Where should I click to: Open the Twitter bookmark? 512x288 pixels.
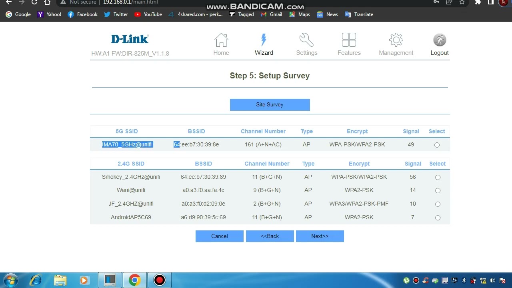tap(116, 14)
